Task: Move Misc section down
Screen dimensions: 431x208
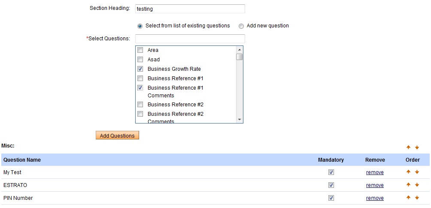Action: pos(417,148)
